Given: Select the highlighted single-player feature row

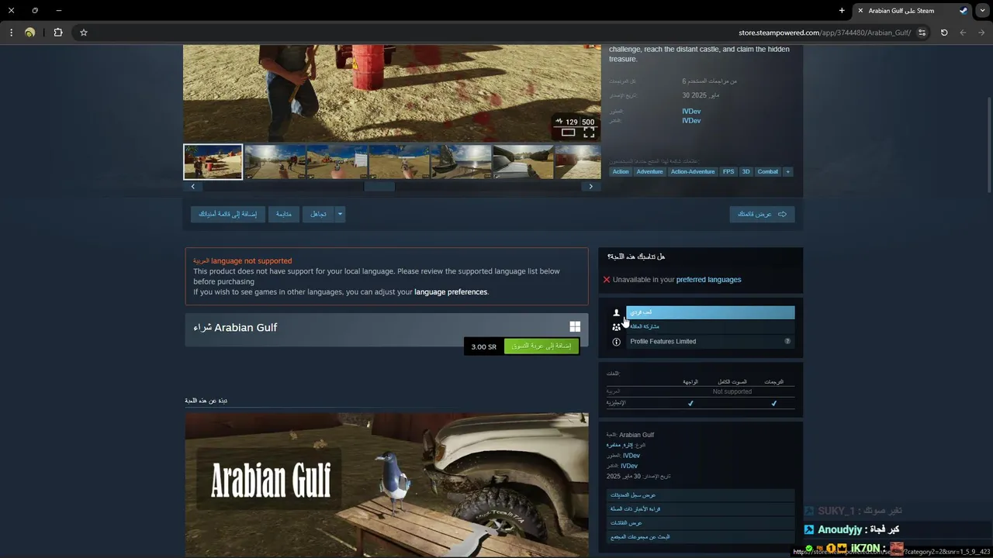Looking at the screenshot, I should click(x=711, y=312).
